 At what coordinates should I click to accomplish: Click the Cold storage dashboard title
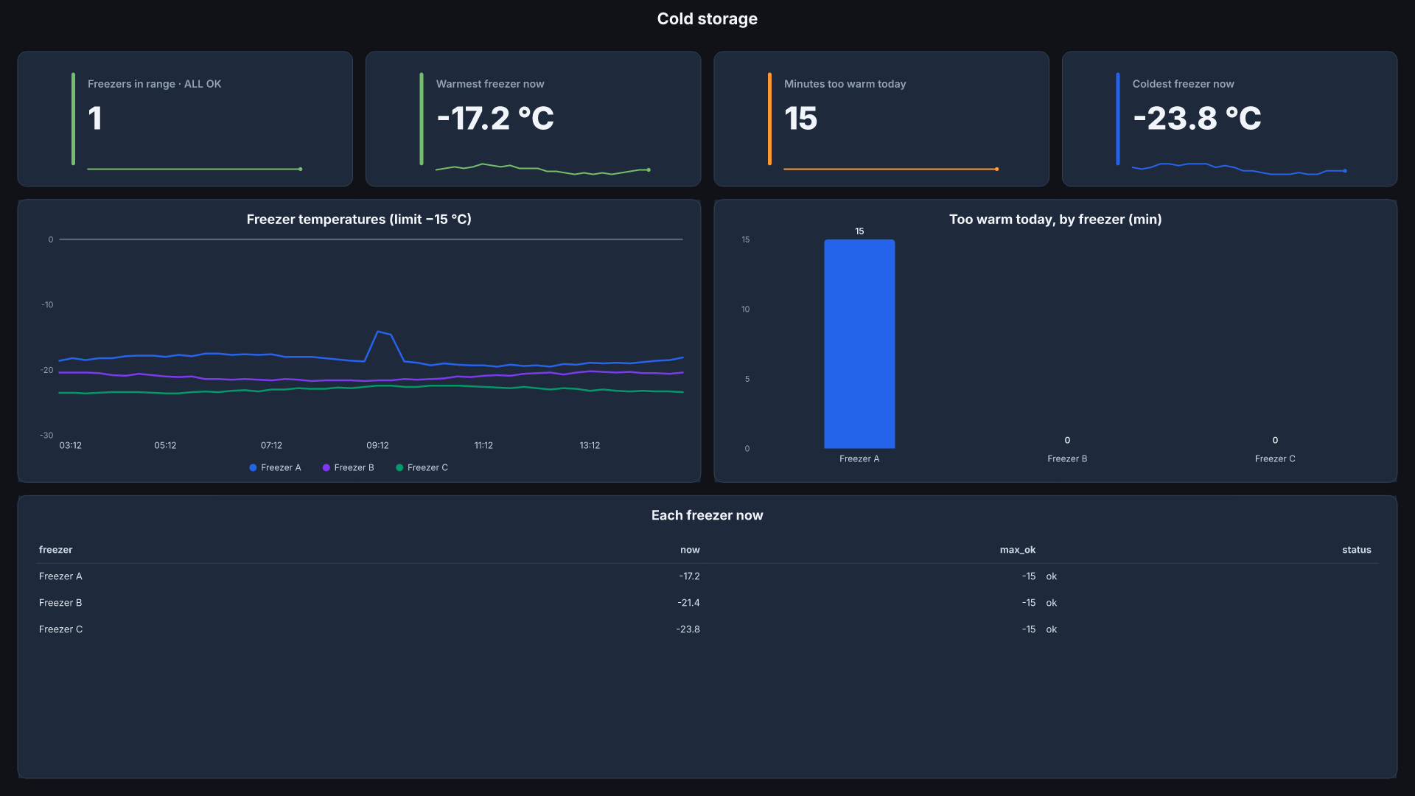coord(707,18)
